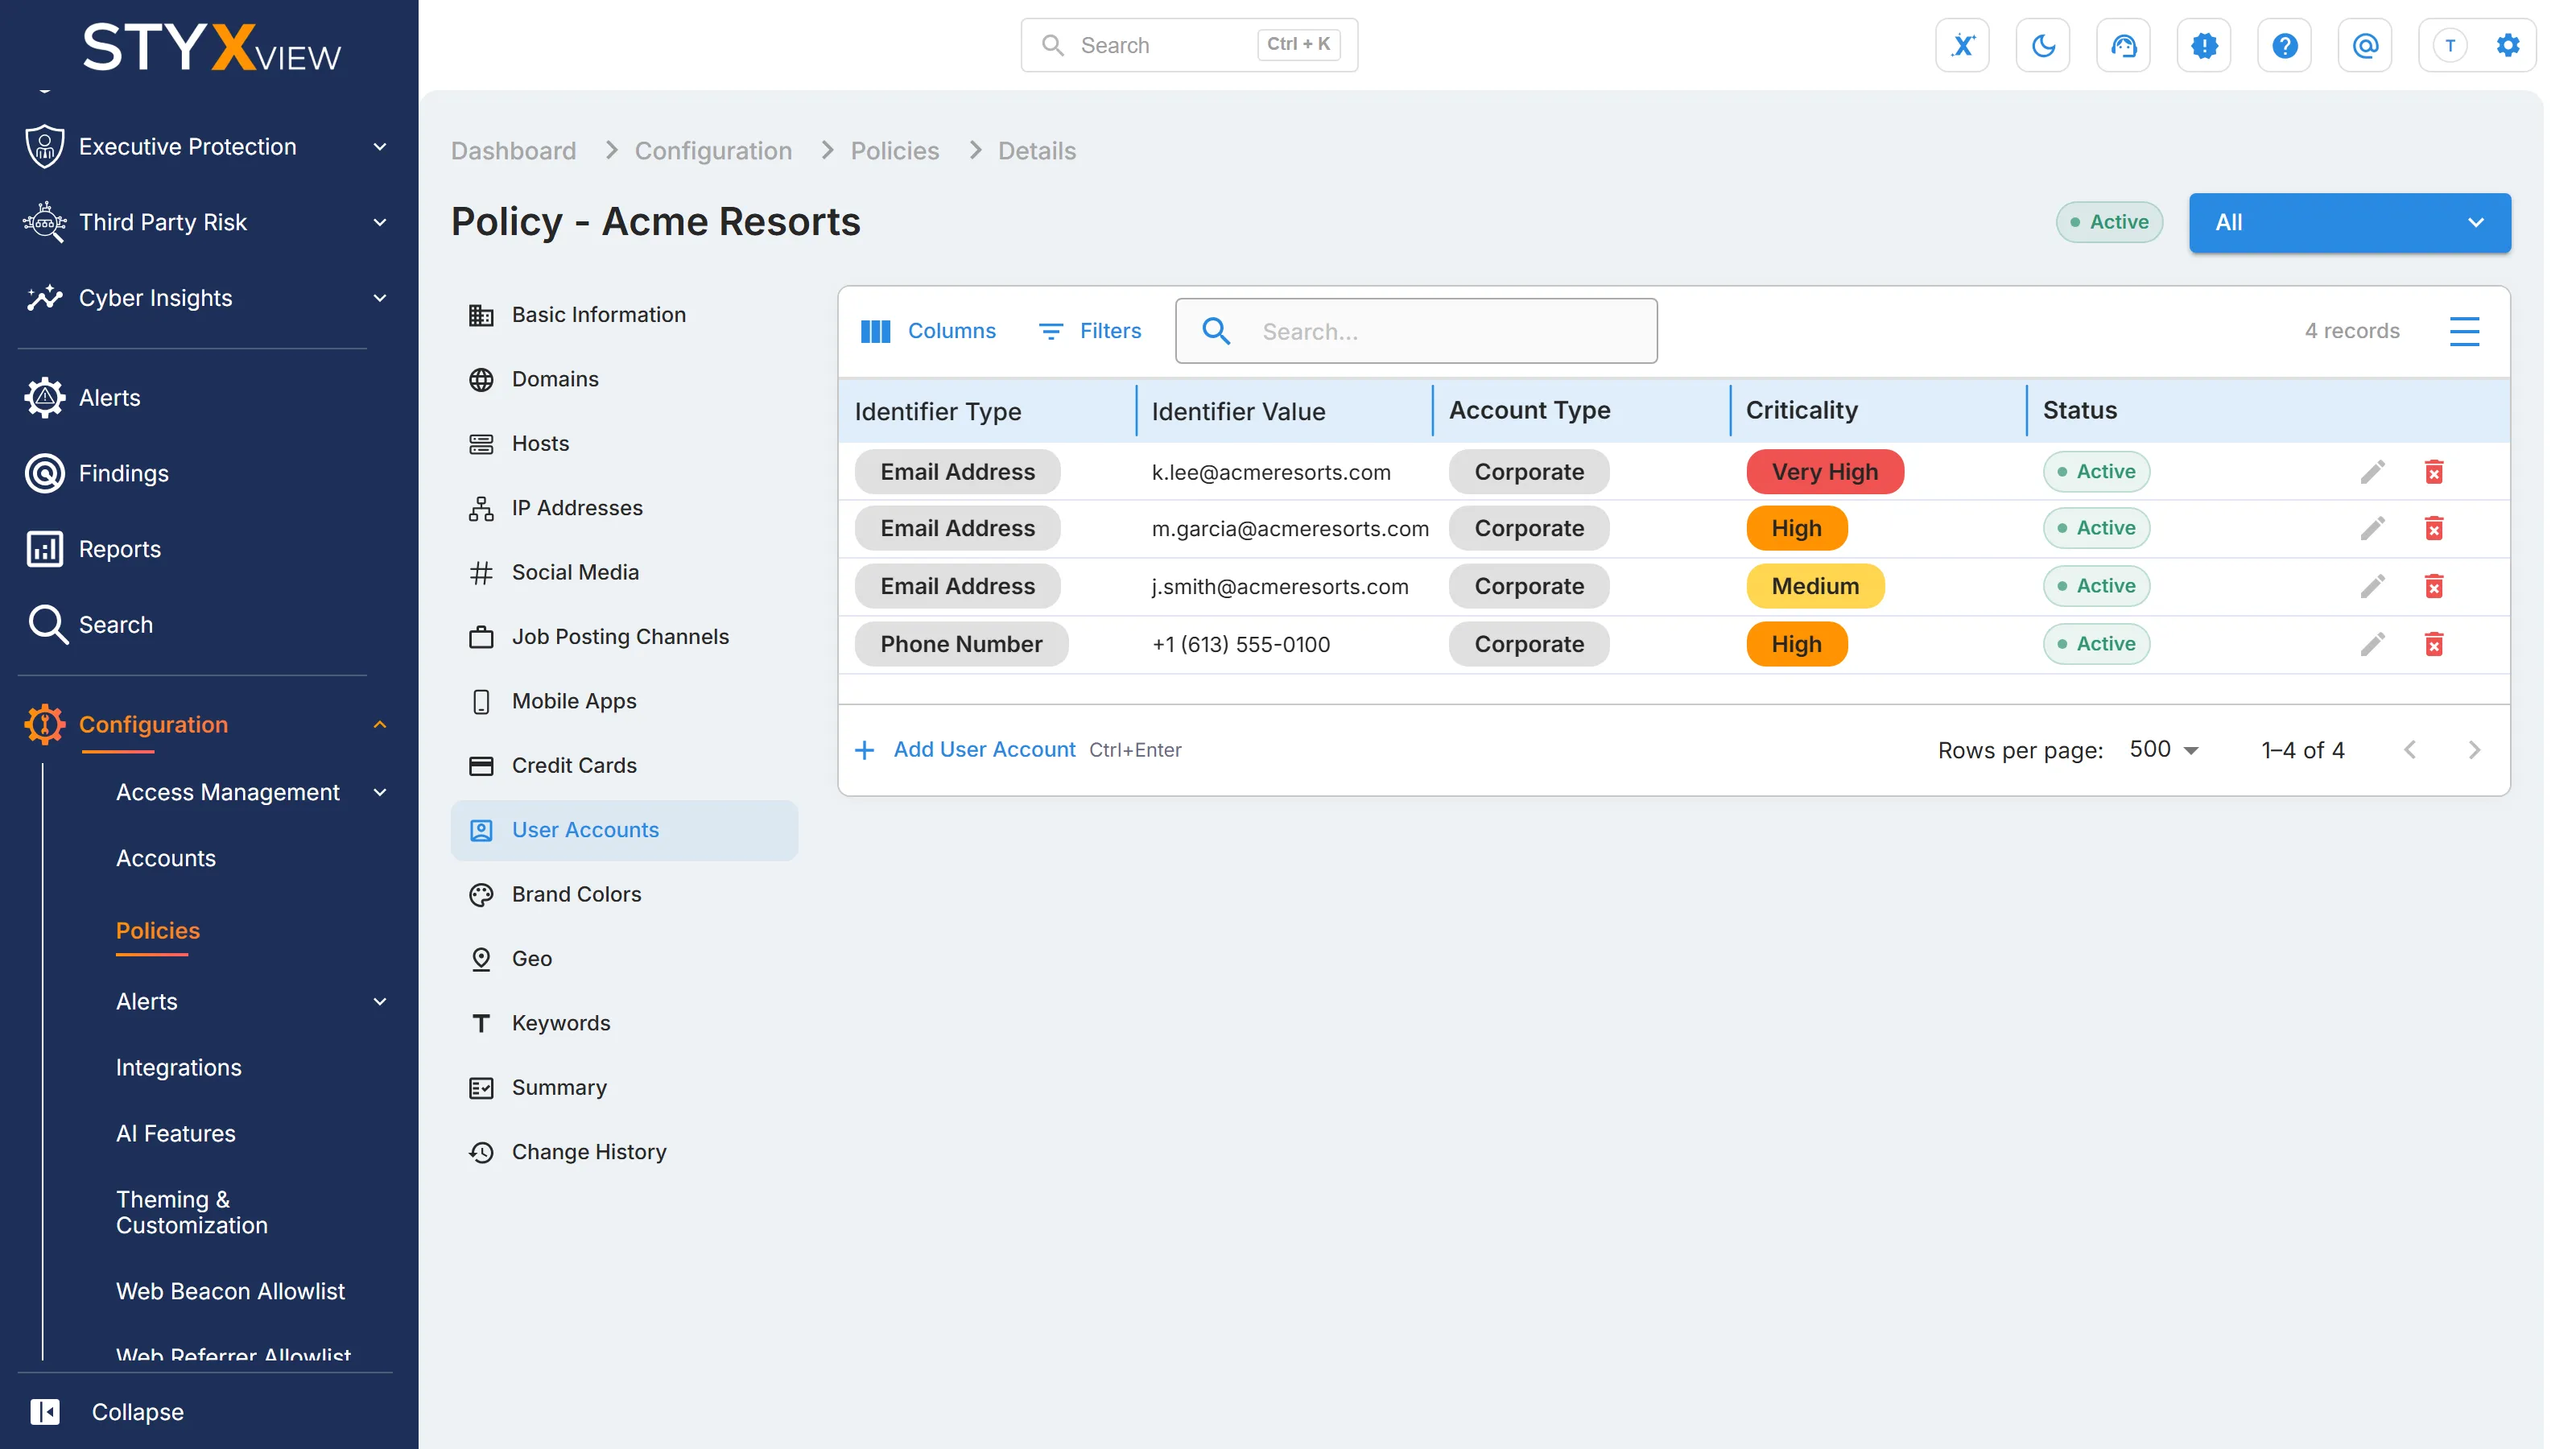Edit the k.lee@acmeresorts.com row

[x=2373, y=472]
